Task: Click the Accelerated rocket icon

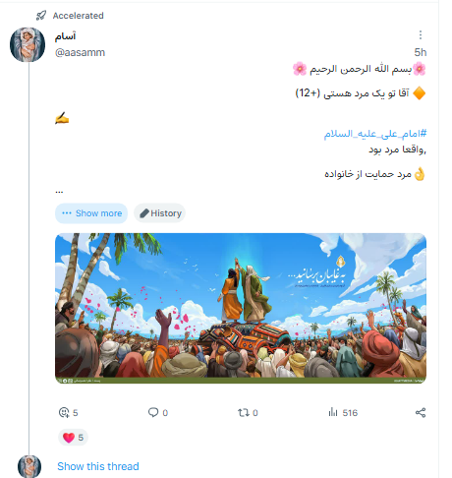Action: (x=41, y=16)
